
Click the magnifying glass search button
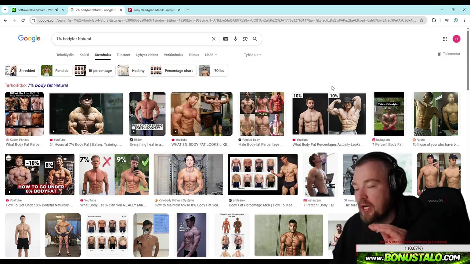coord(255,39)
